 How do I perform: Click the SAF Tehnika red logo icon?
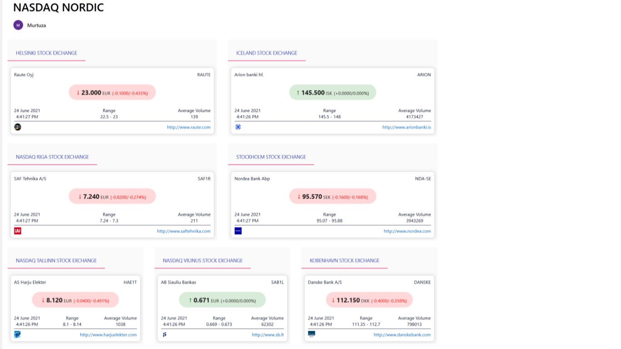coord(18,231)
